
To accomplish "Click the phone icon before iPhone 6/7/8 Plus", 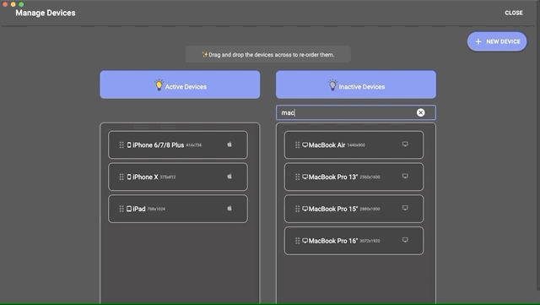I will [129, 145].
